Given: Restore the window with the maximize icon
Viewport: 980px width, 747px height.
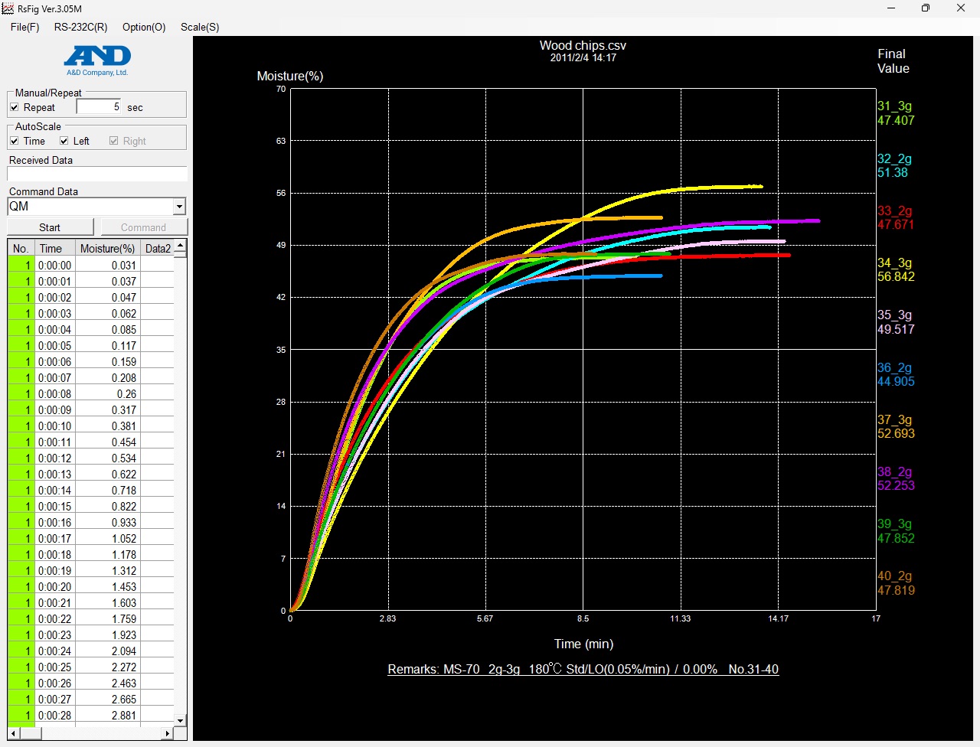Looking at the screenshot, I should [x=925, y=8].
